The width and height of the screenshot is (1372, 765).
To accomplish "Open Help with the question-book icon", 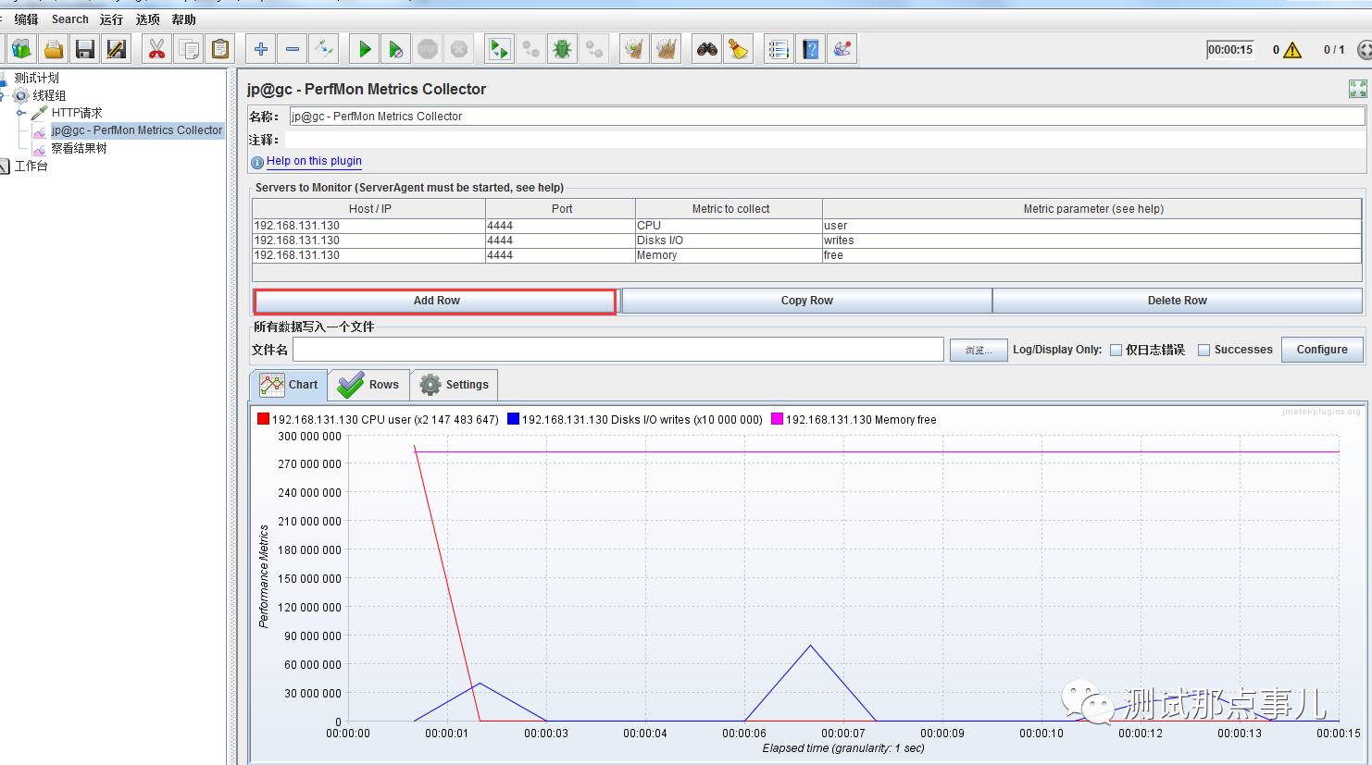I will 811,49.
